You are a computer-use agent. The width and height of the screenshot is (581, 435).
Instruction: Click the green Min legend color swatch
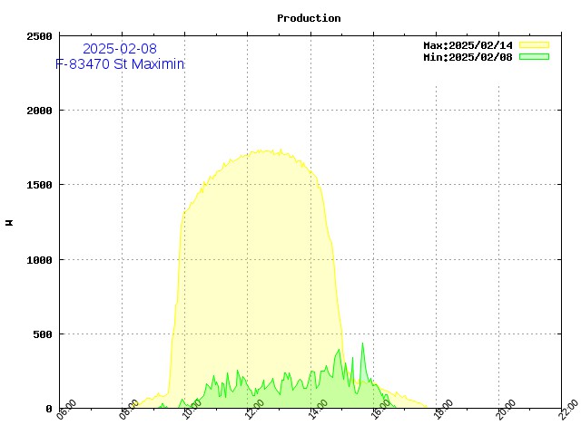click(534, 56)
